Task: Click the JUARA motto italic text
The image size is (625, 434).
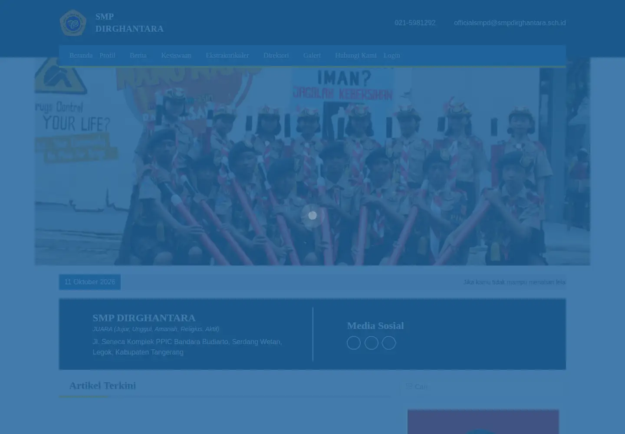Action: (156, 329)
